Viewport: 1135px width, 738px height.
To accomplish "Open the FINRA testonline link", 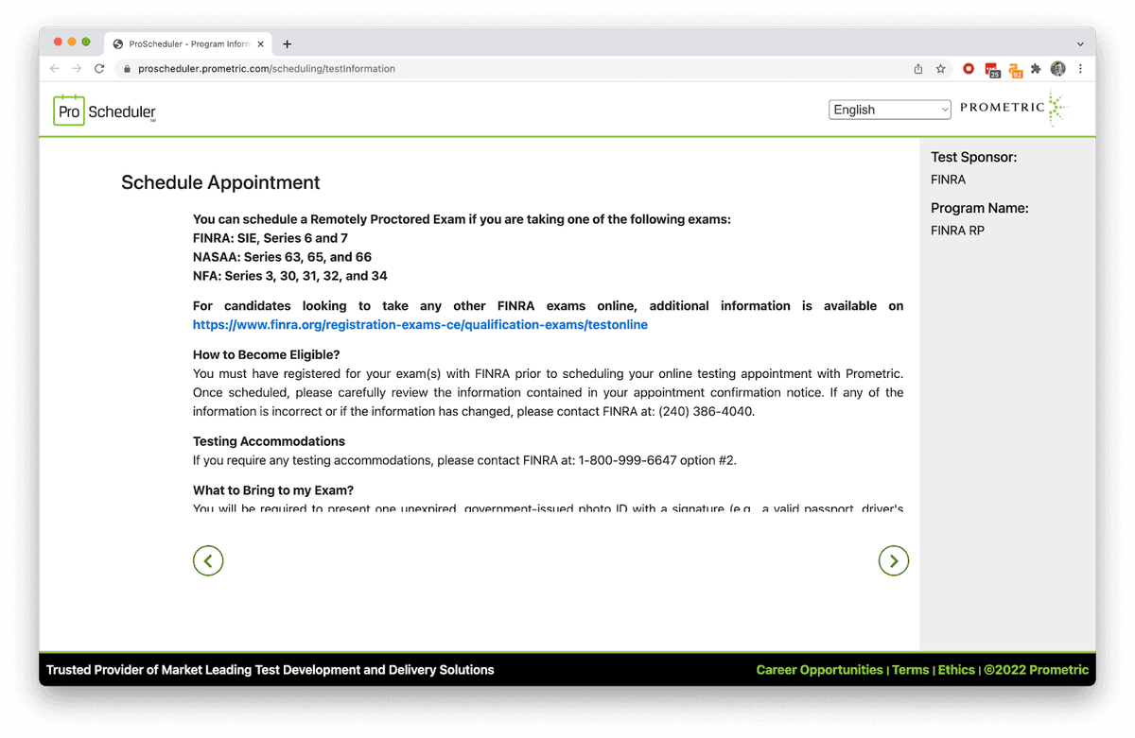I will [x=420, y=325].
